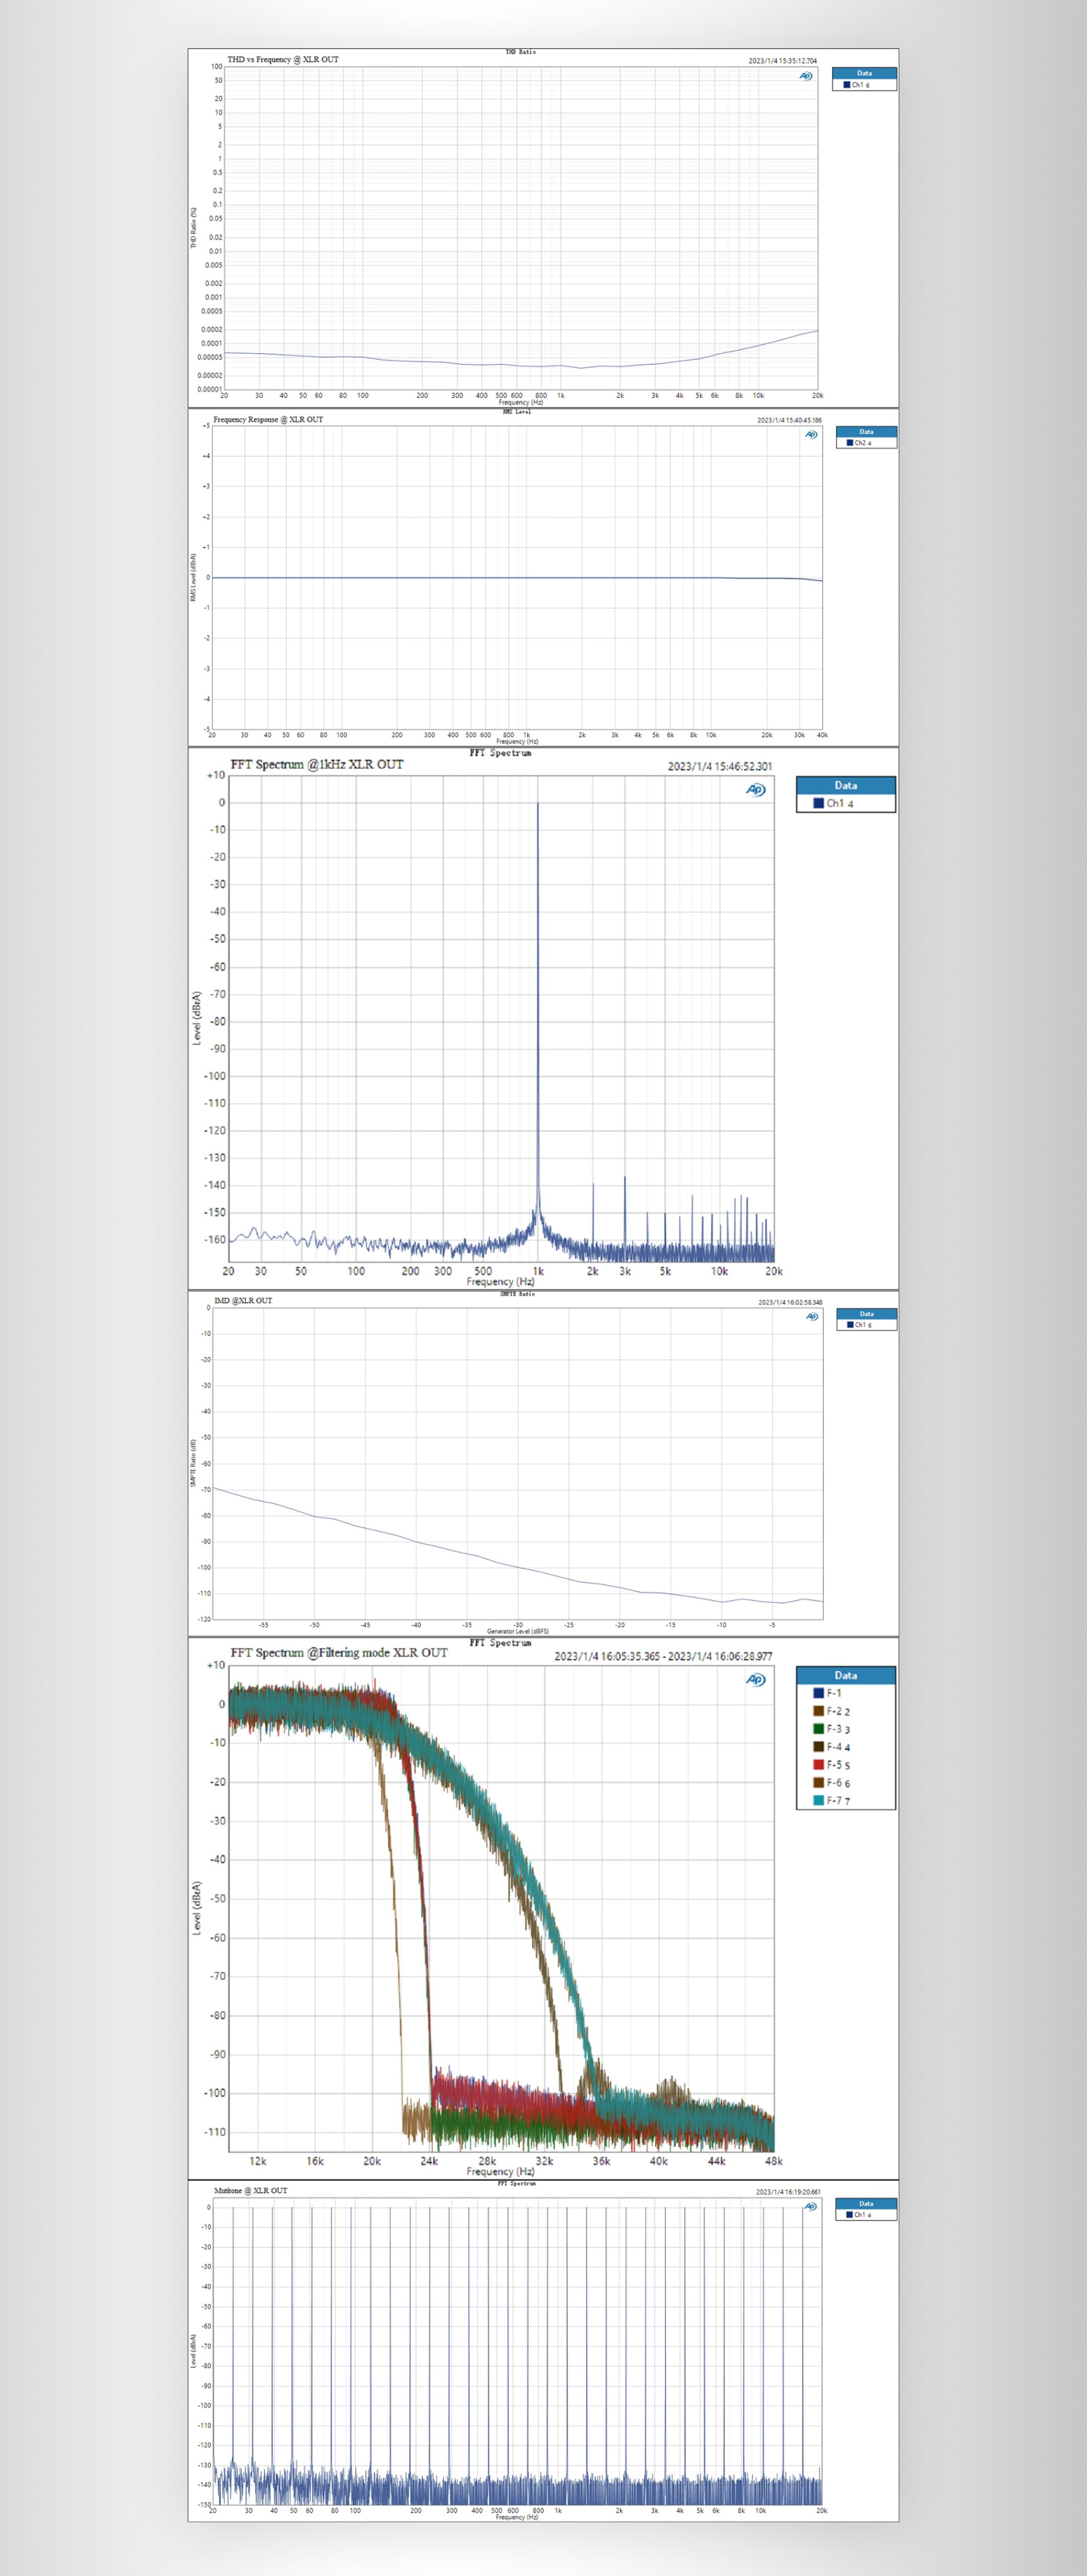
Task: Click the AP logo on Multitone graph
Action: (x=810, y=2206)
